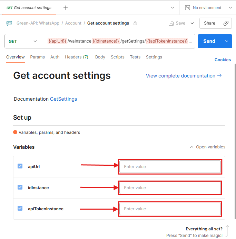The image size is (236, 239).
Task: Click the apiUrl Enter value field
Action: tap(170, 167)
